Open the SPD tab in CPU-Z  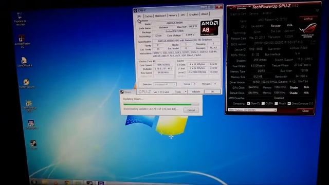click(x=183, y=15)
